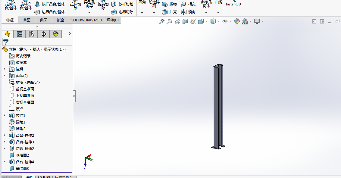Toggle the Section View tool
Viewport: 341px width, 178px height.
pos(185,21)
